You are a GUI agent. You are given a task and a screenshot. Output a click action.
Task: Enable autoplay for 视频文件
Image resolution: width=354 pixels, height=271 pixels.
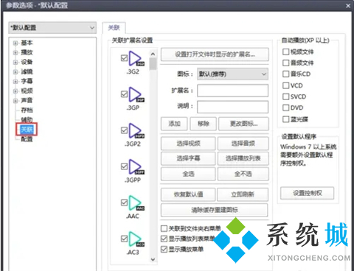tap(285, 52)
